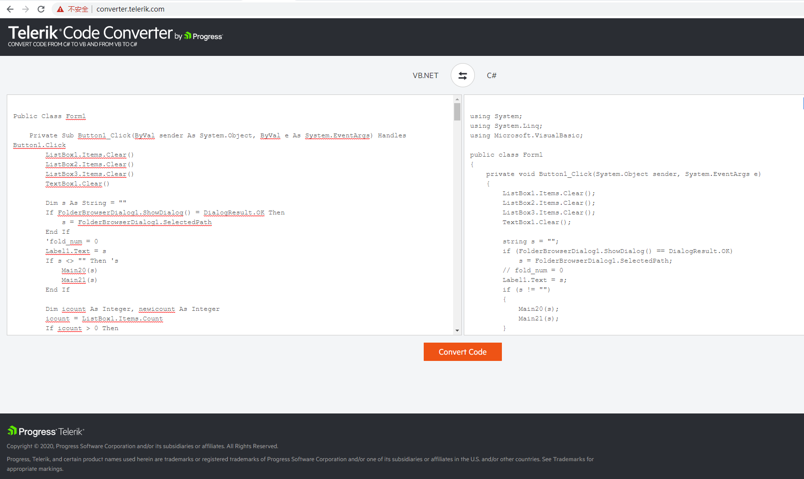Select the C# language label

click(492, 76)
